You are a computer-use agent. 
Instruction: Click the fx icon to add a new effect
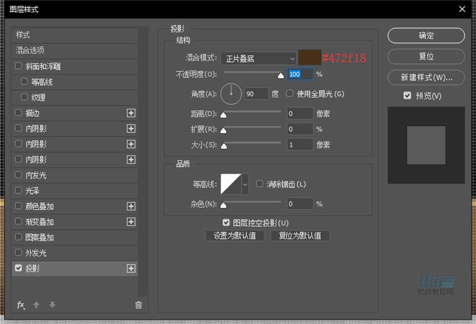pyautogui.click(x=21, y=305)
